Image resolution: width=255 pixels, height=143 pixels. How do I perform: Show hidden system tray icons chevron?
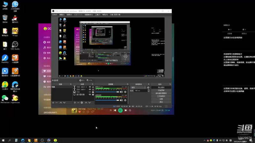(204, 140)
